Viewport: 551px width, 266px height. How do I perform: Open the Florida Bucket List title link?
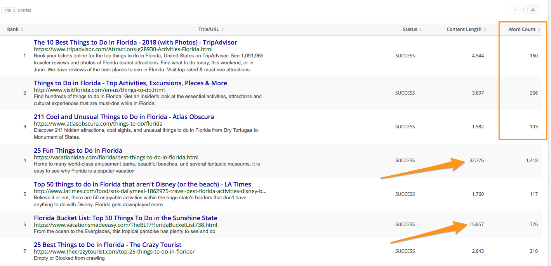(125, 218)
